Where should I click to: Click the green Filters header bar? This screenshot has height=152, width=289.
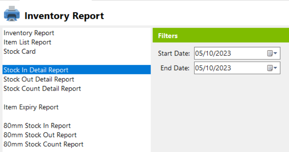221,35
